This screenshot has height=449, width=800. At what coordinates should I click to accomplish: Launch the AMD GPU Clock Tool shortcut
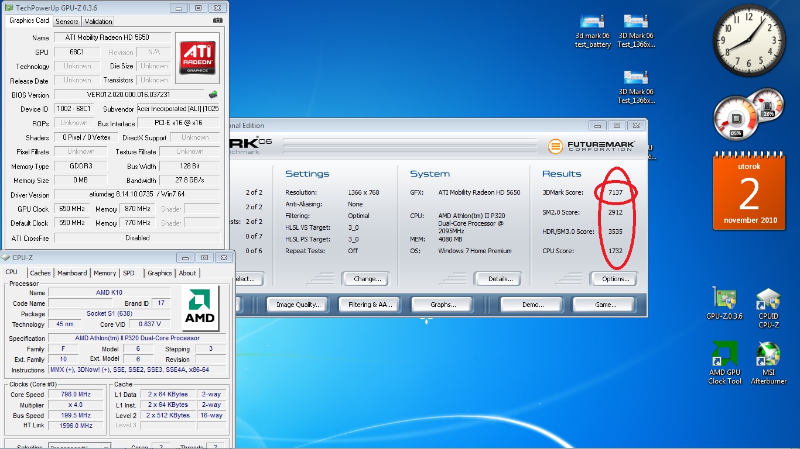(725, 364)
